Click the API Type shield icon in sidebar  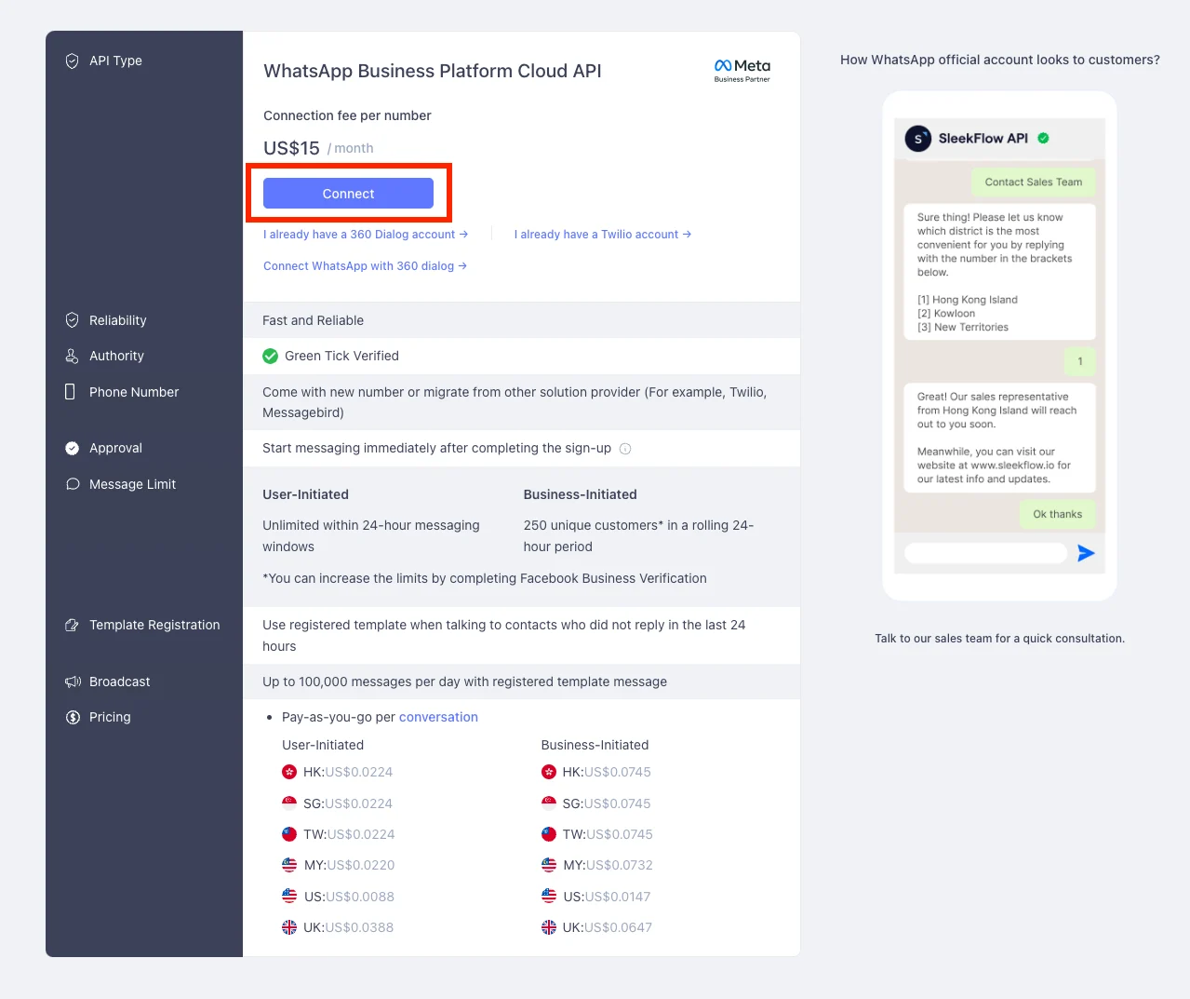point(73,60)
